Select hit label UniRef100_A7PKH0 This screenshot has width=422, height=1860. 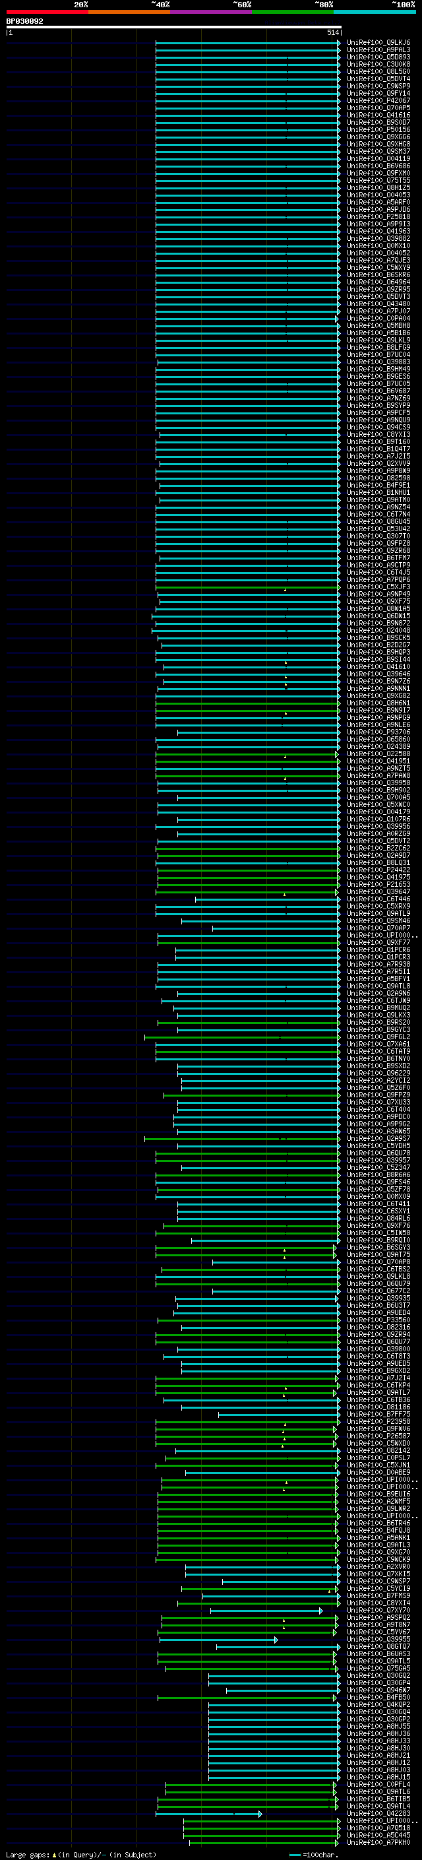click(378, 1842)
